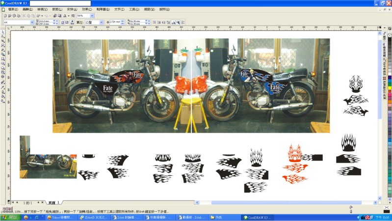Increase nudge offset with up arrow

click(x=123, y=21)
